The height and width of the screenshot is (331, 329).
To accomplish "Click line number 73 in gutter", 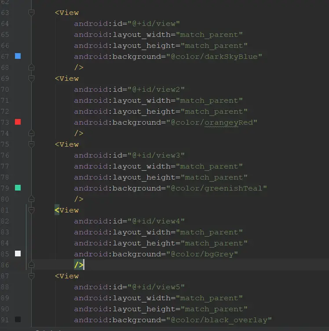I will click(x=5, y=122).
